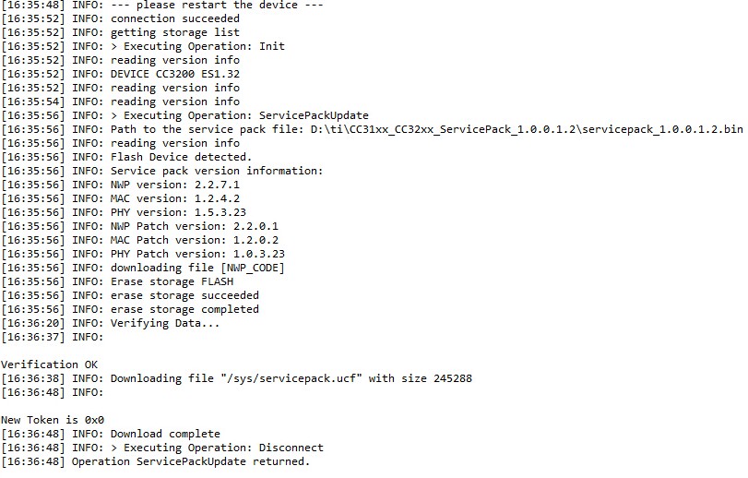
Task: Click the "Verifying Data..." log entry
Action: pyautogui.click(x=166, y=323)
